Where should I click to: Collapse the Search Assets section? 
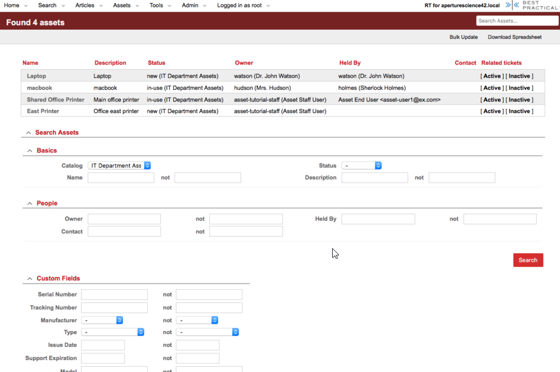coord(28,133)
